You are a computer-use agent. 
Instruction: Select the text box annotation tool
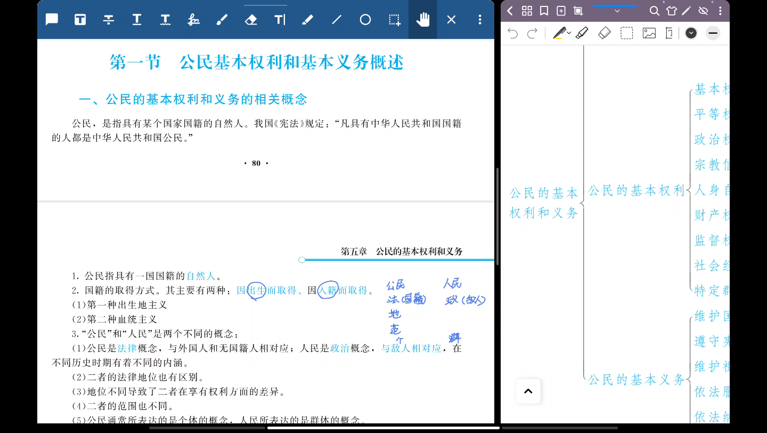[x=80, y=20]
